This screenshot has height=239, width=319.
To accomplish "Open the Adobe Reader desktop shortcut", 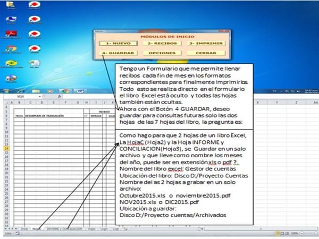I will click(x=11, y=34).
